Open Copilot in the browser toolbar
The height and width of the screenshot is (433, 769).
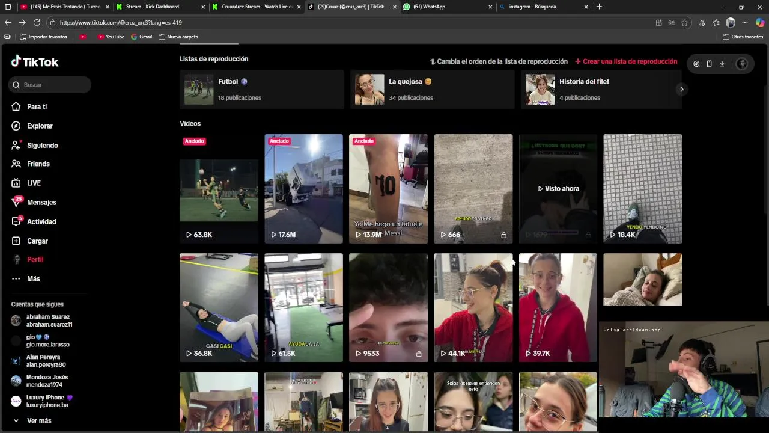760,22
